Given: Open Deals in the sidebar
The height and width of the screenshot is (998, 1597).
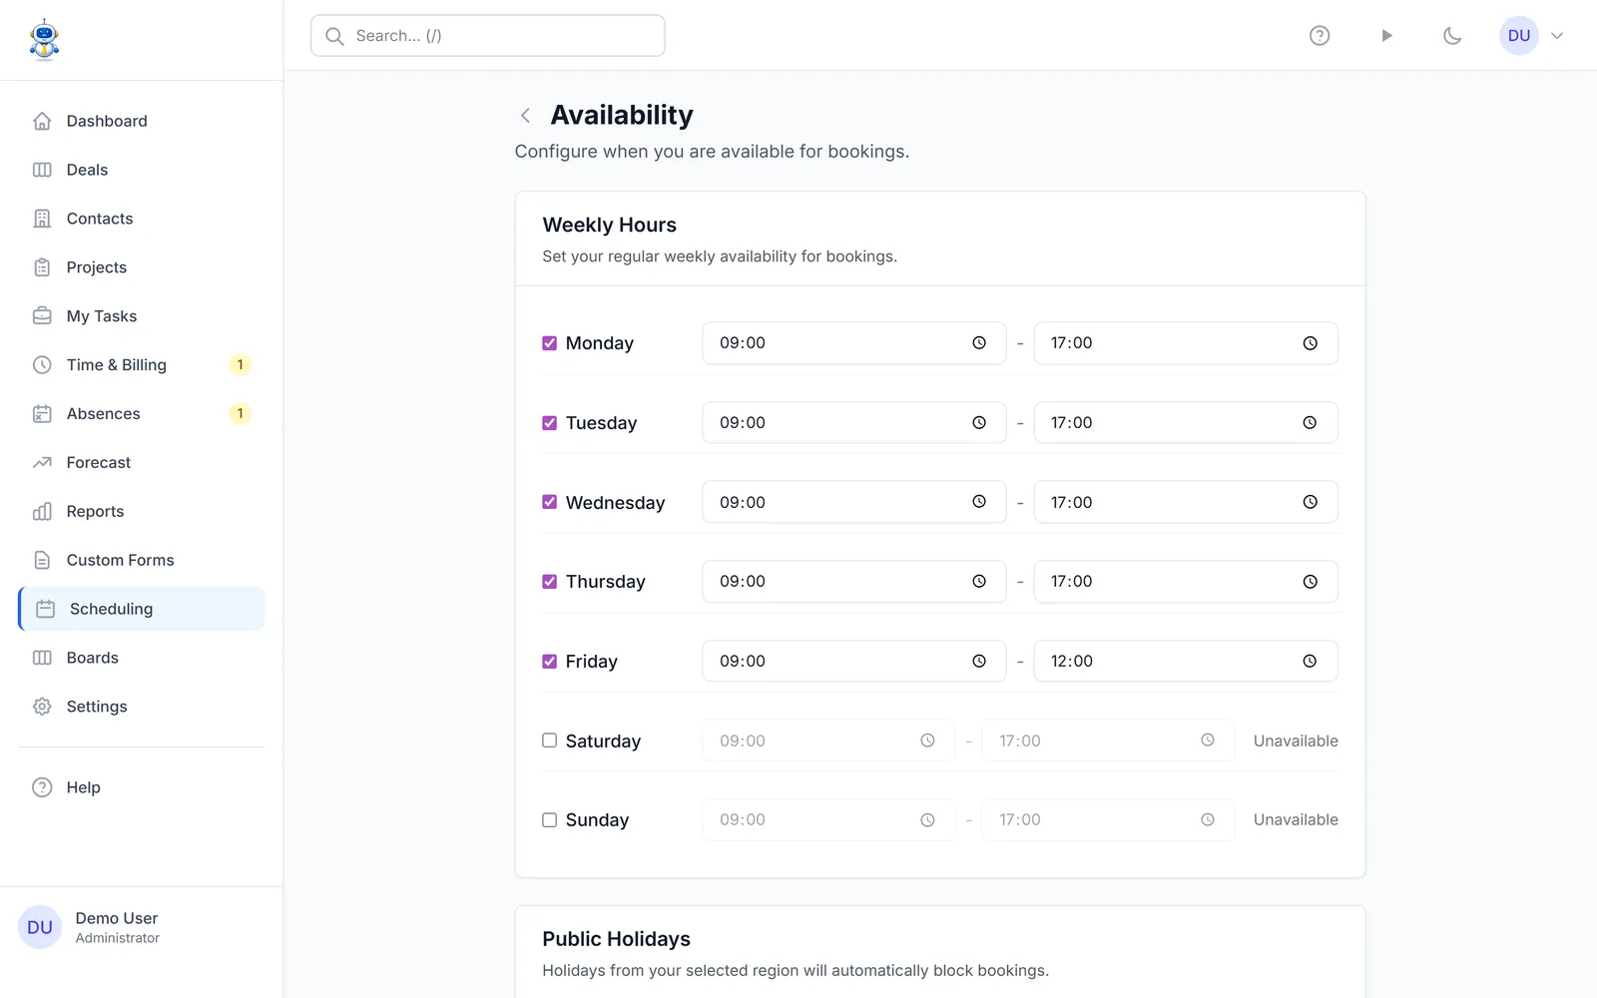Looking at the screenshot, I should click(x=142, y=170).
